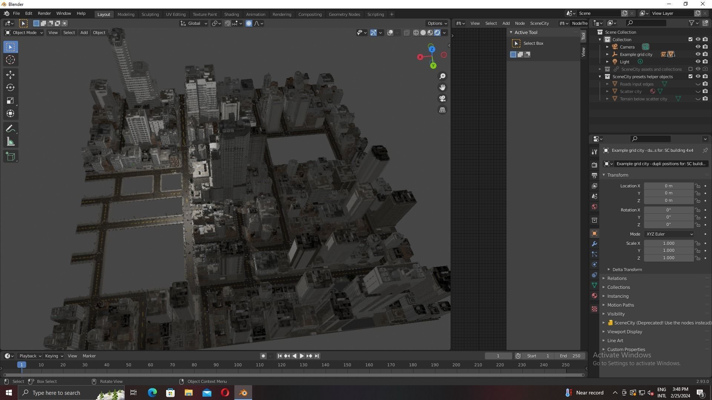Image resolution: width=712 pixels, height=400 pixels.
Task: Open the Material properties tab
Action: pos(594,296)
